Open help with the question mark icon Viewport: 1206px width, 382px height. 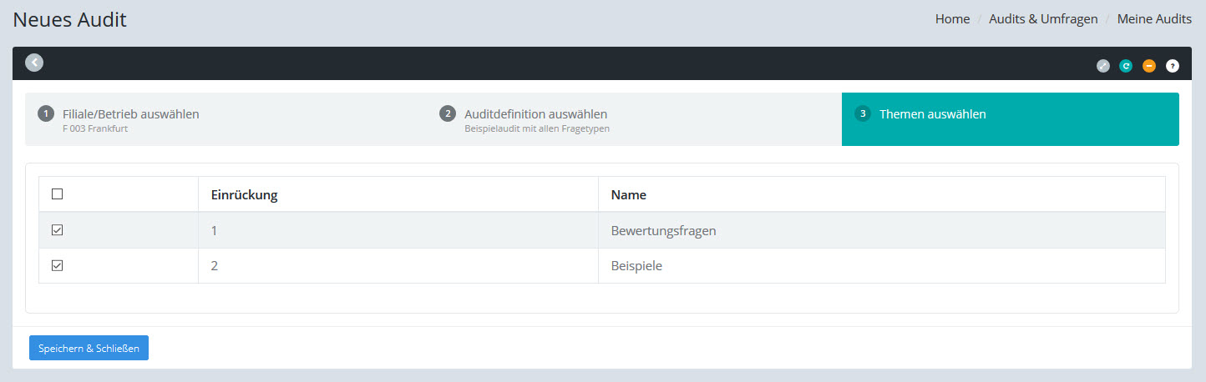tap(1173, 66)
